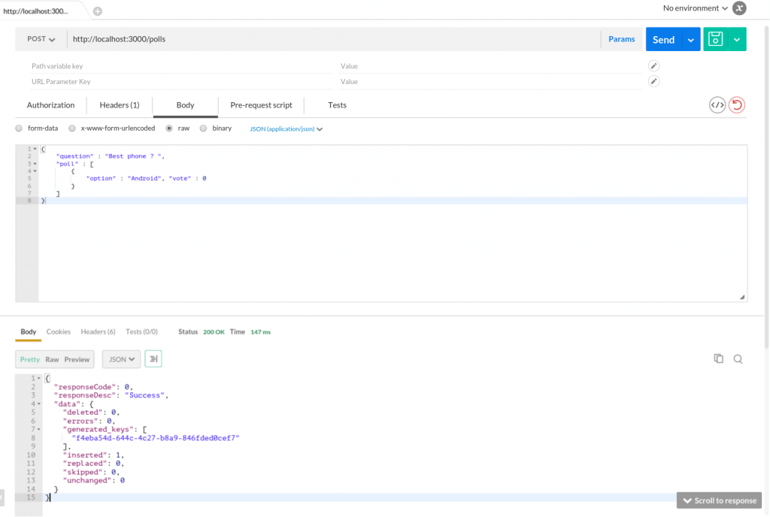Click the Scroll to response button

(719, 500)
